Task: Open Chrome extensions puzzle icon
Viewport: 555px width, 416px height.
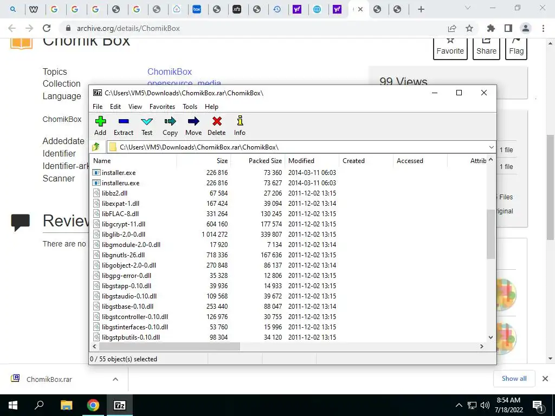Action: (491, 28)
